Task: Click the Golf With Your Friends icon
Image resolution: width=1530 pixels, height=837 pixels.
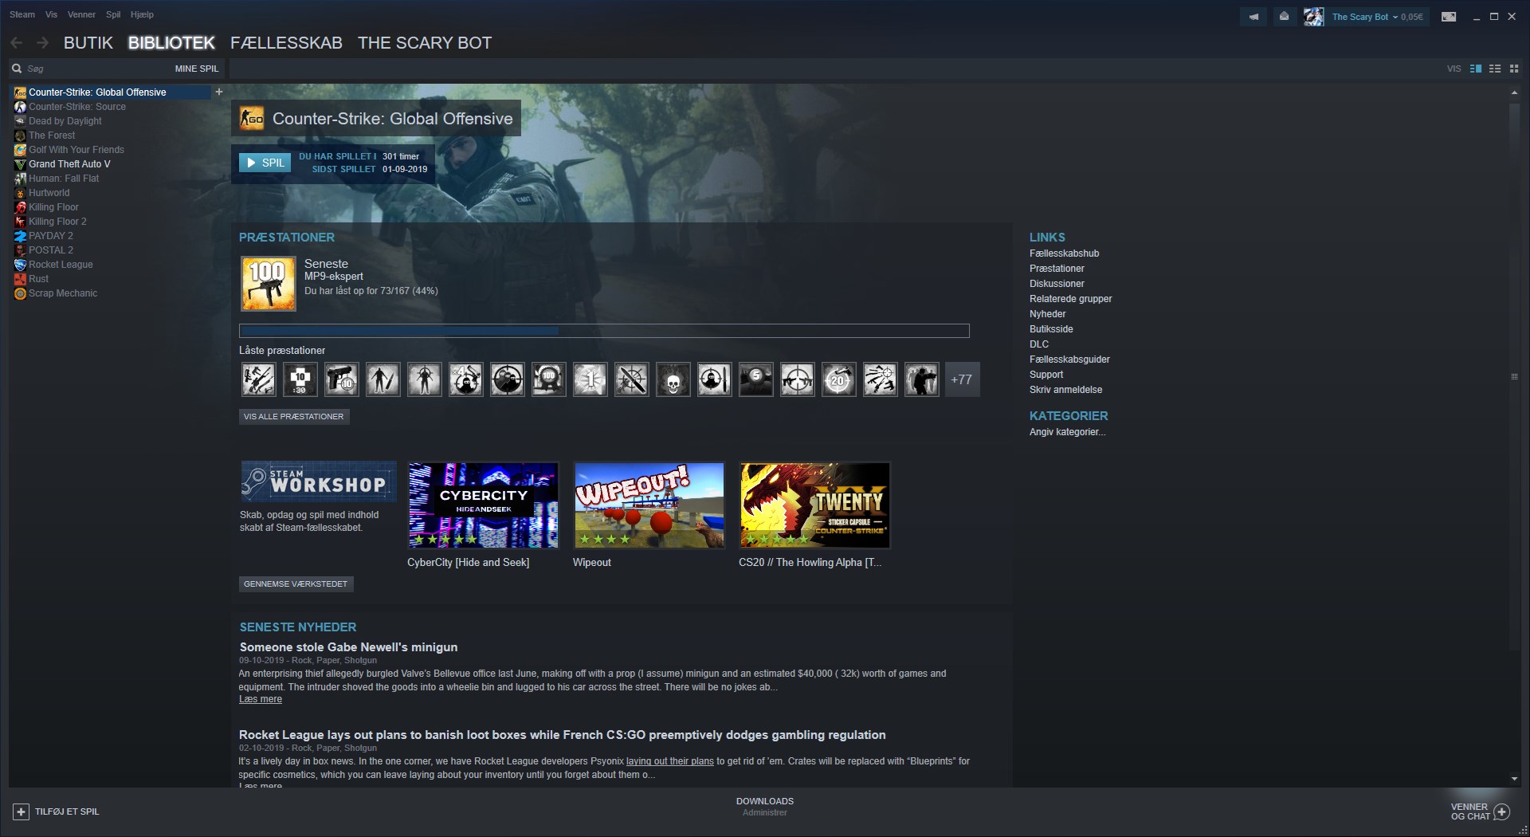Action: pos(20,150)
